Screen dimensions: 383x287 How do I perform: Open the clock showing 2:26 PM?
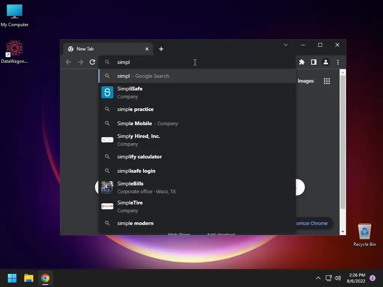(x=356, y=278)
